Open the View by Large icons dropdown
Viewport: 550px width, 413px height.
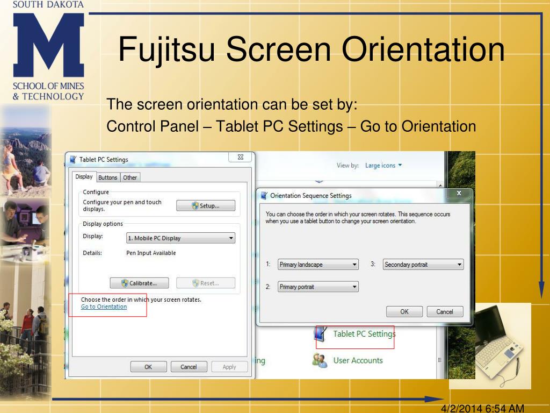[x=383, y=166]
